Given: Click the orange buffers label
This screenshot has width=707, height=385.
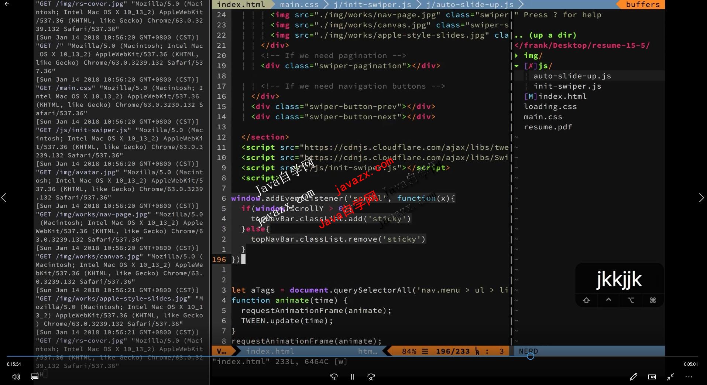Looking at the screenshot, I should click(x=642, y=4).
